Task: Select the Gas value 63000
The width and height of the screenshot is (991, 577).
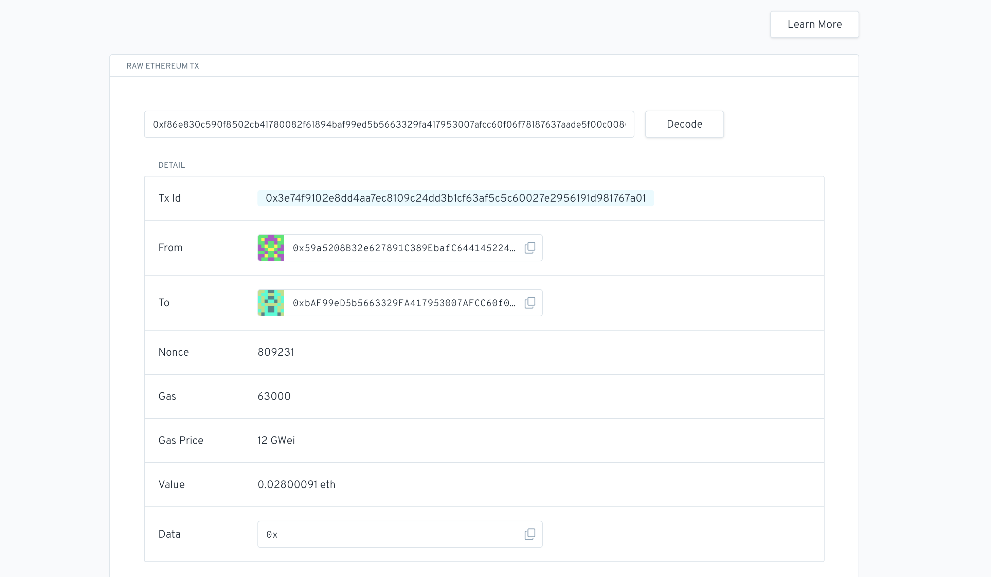Action: point(274,396)
